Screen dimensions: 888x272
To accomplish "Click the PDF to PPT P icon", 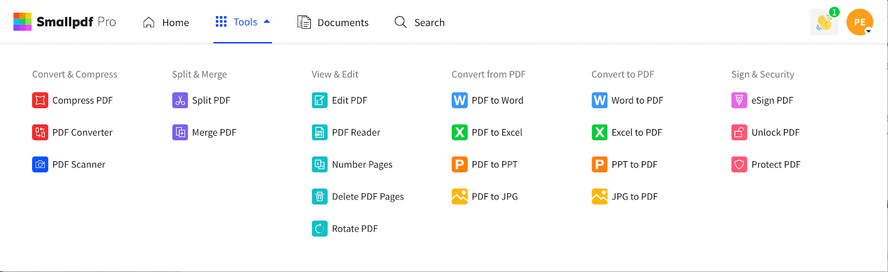I will (x=460, y=165).
